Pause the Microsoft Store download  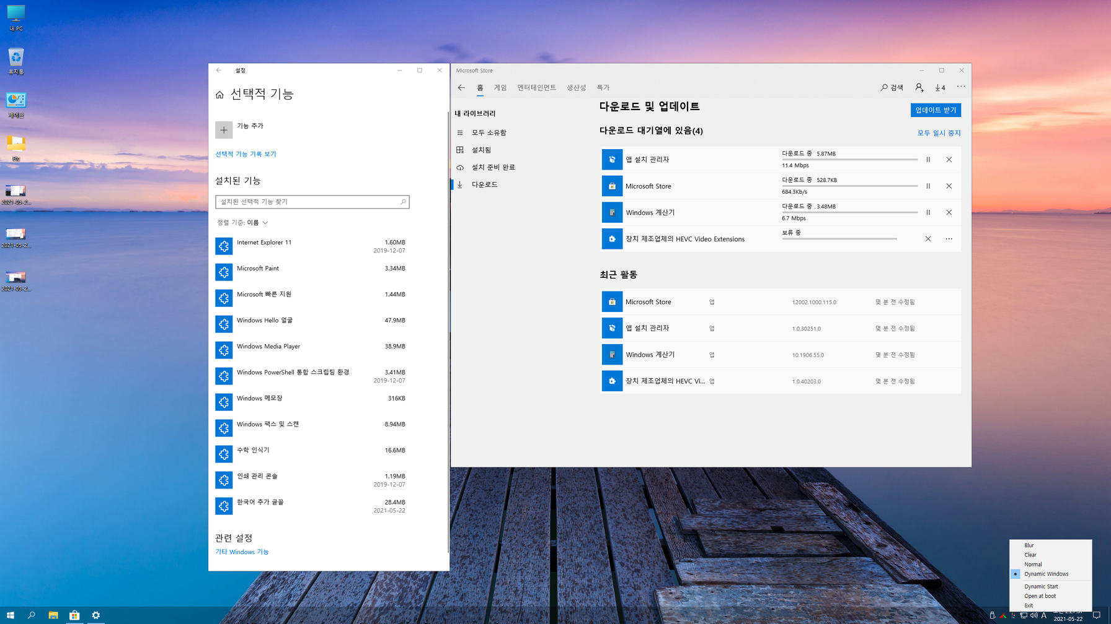point(928,186)
